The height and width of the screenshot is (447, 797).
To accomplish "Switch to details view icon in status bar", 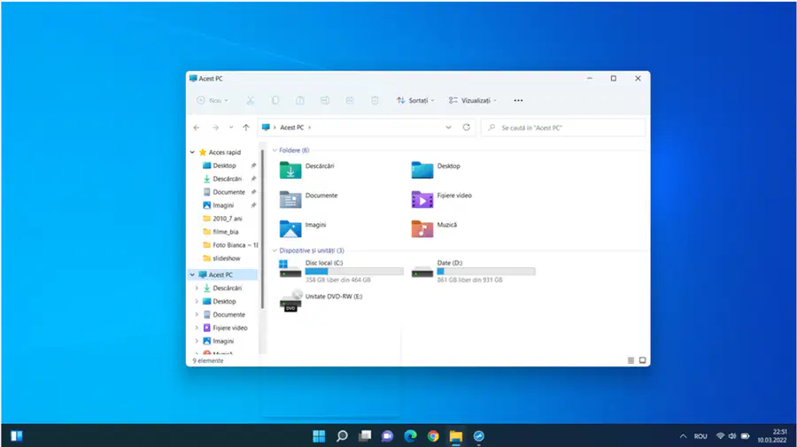I will pos(631,360).
